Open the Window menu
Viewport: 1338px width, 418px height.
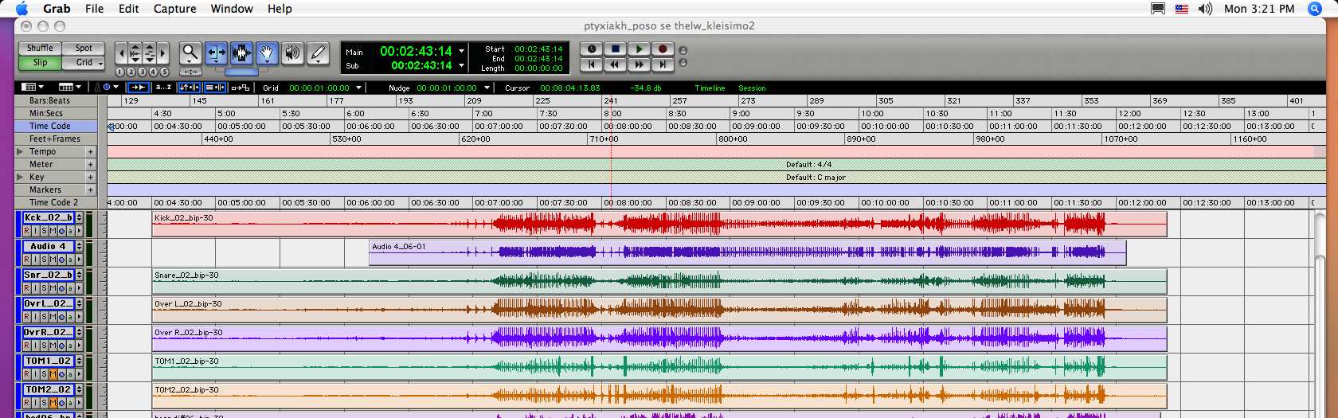pyautogui.click(x=232, y=9)
